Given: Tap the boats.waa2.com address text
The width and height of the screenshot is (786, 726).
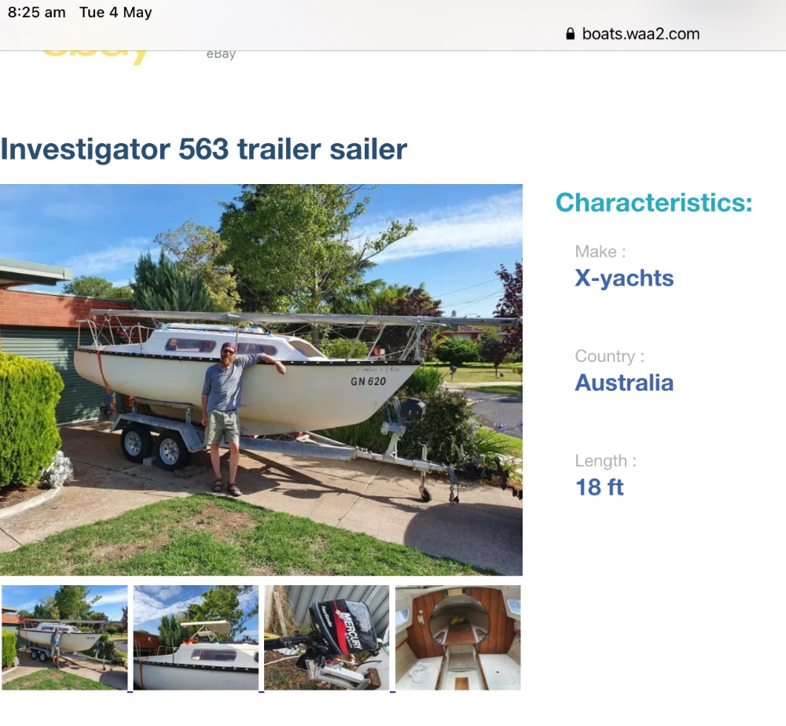Looking at the screenshot, I should [x=641, y=34].
